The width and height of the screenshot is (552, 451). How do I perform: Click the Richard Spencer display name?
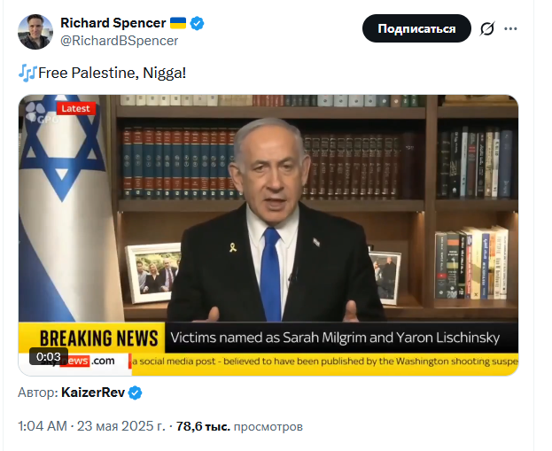[113, 23]
